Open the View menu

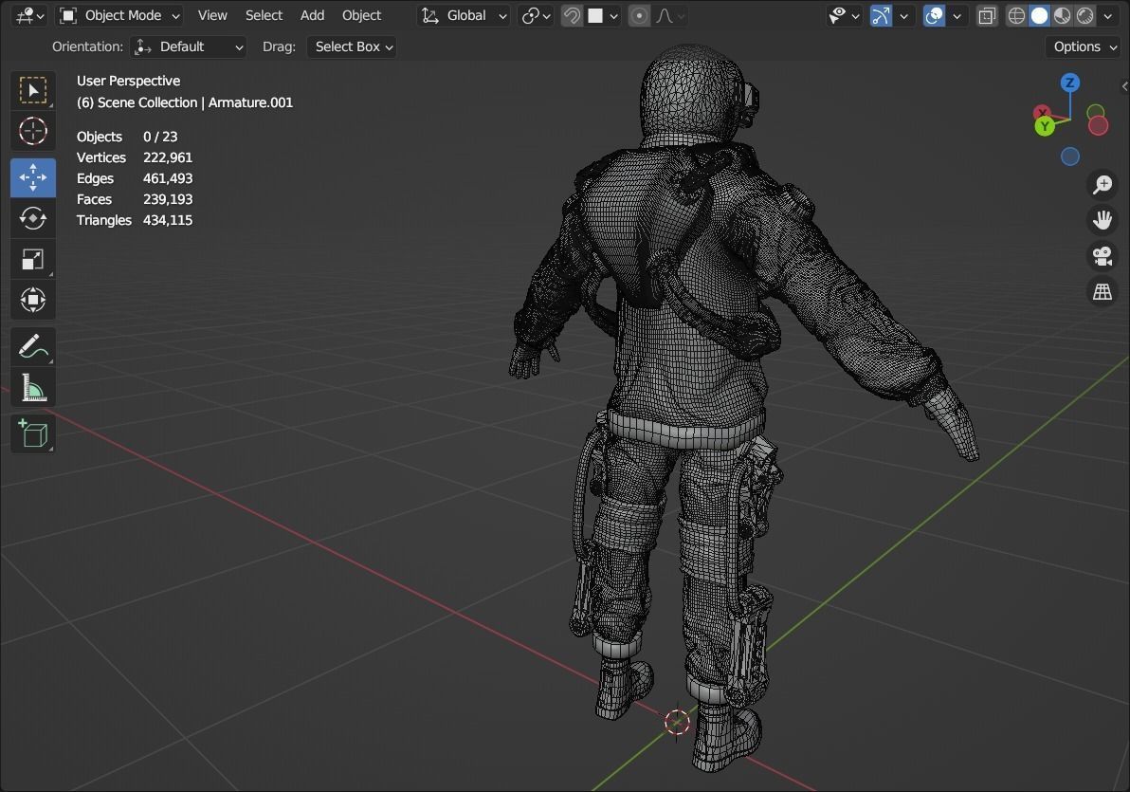[x=212, y=15]
